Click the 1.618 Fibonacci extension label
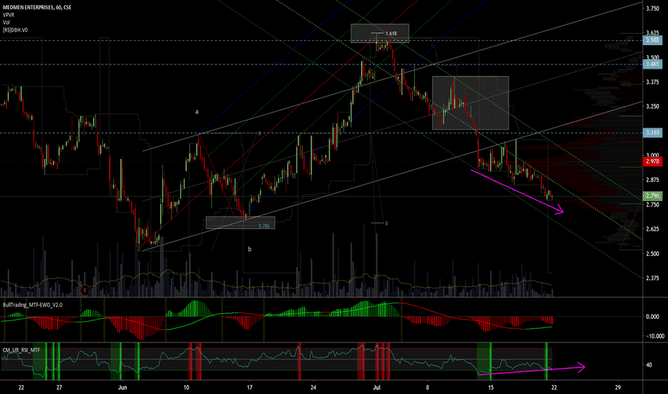668x394 pixels. click(391, 33)
